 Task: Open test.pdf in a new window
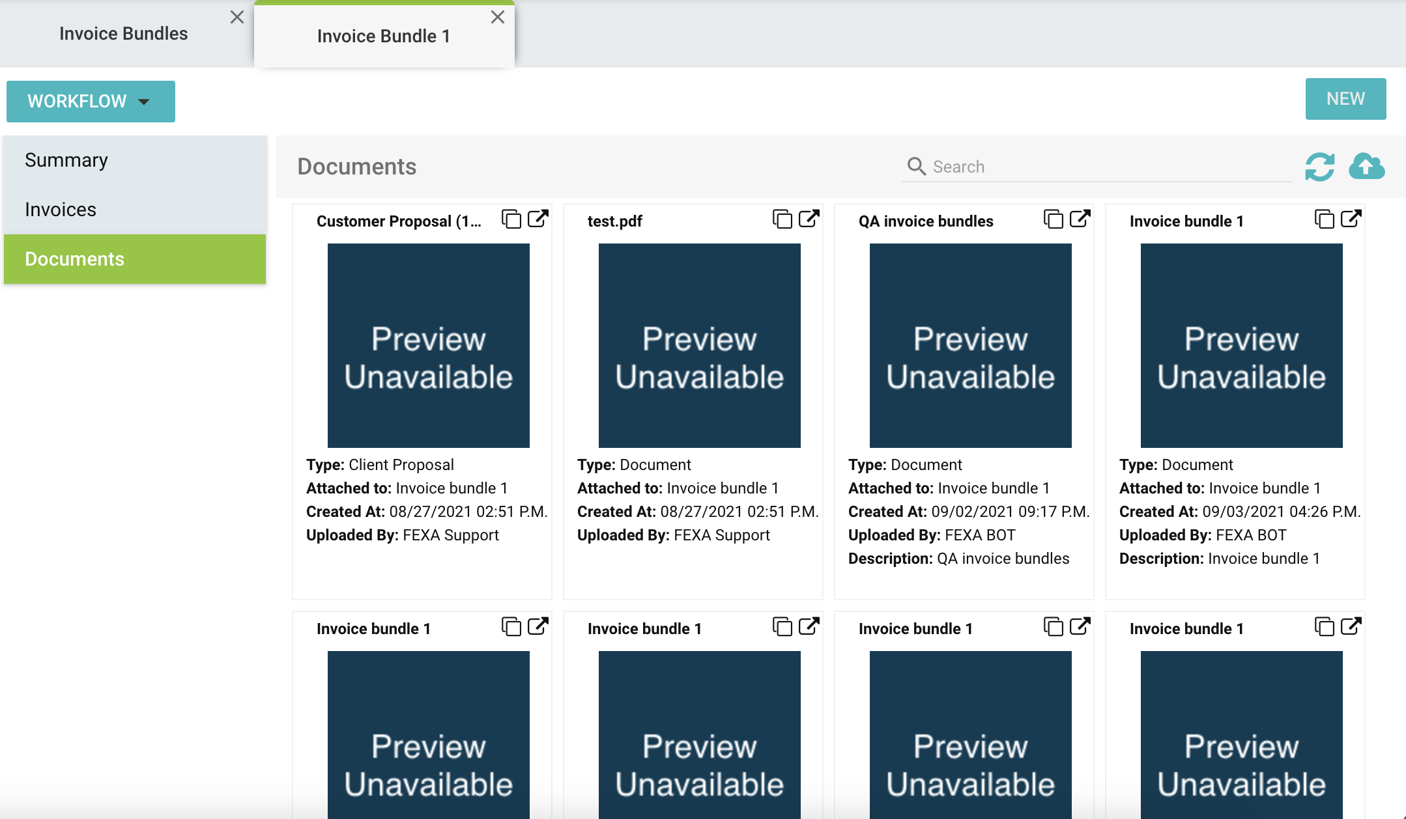808,219
